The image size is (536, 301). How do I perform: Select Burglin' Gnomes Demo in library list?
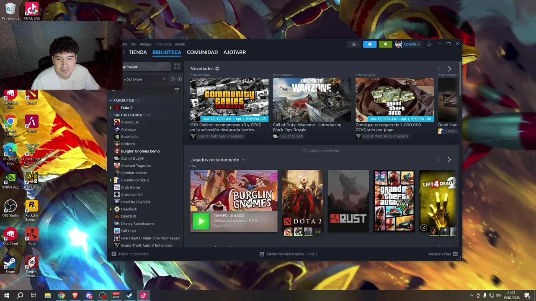click(140, 151)
